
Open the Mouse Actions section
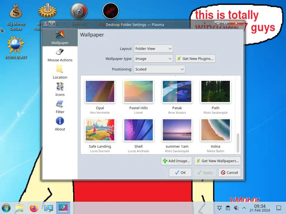tap(60, 55)
